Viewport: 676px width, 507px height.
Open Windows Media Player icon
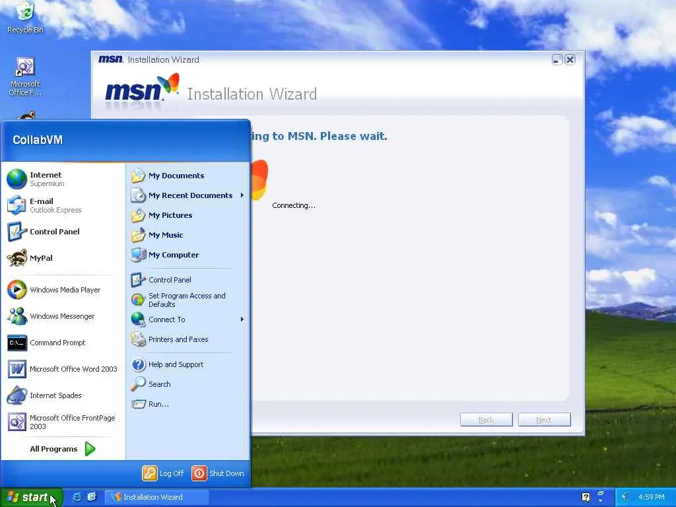(x=17, y=290)
